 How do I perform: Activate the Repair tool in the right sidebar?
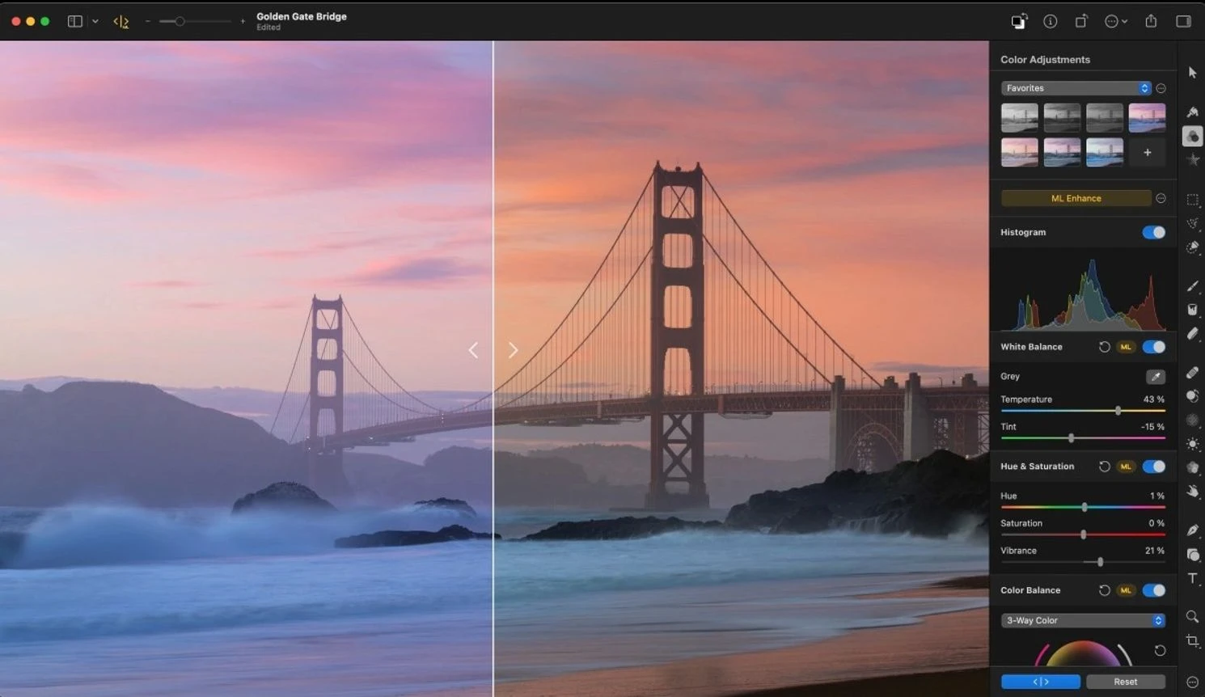point(1193,373)
